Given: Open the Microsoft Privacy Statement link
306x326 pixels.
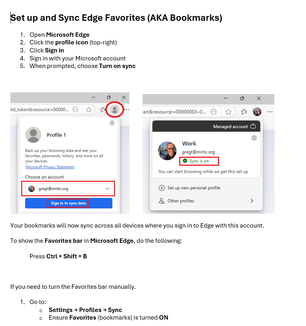Looking at the screenshot, I should click(50, 167).
